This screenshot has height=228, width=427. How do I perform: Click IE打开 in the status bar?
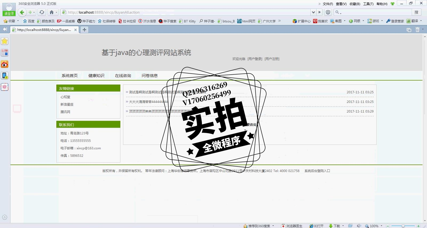coord(316,226)
